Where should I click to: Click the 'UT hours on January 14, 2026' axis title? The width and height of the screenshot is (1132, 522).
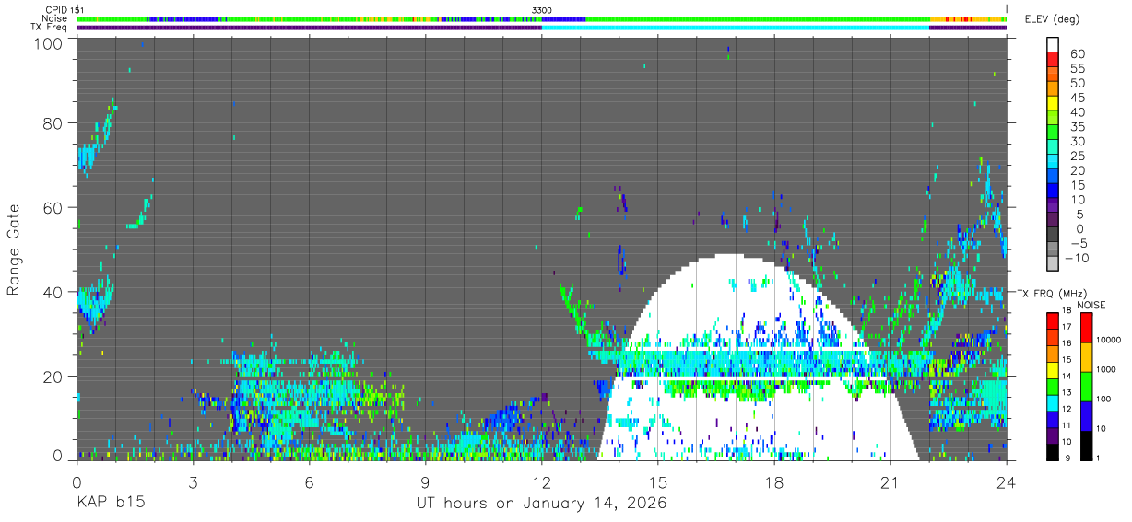(541, 505)
